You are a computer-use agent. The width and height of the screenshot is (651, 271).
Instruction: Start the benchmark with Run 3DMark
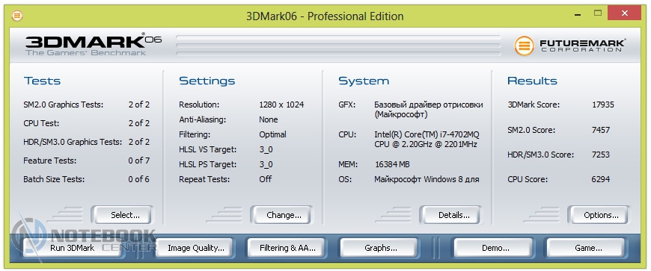coord(73,248)
